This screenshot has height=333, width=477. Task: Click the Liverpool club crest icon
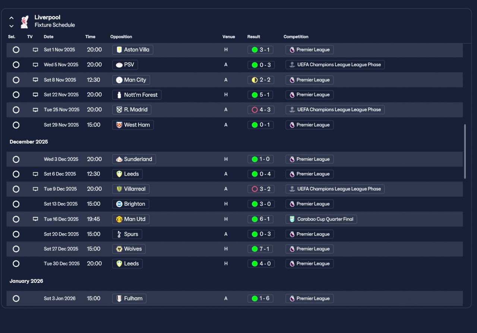[25, 22]
